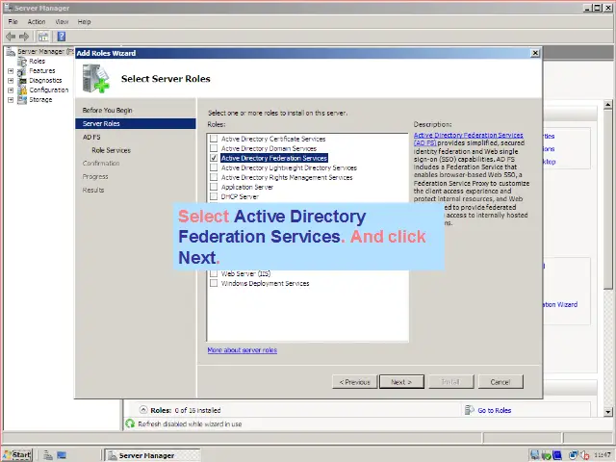This screenshot has width=616, height=462.
Task: Click the Go to Roles icon
Action: pyautogui.click(x=469, y=410)
